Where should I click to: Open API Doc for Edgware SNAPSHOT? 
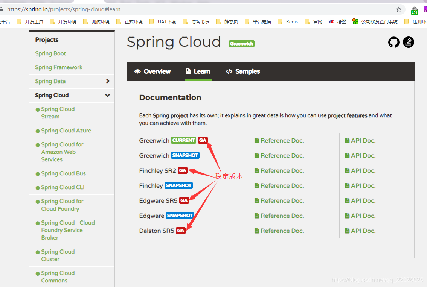(x=360, y=216)
